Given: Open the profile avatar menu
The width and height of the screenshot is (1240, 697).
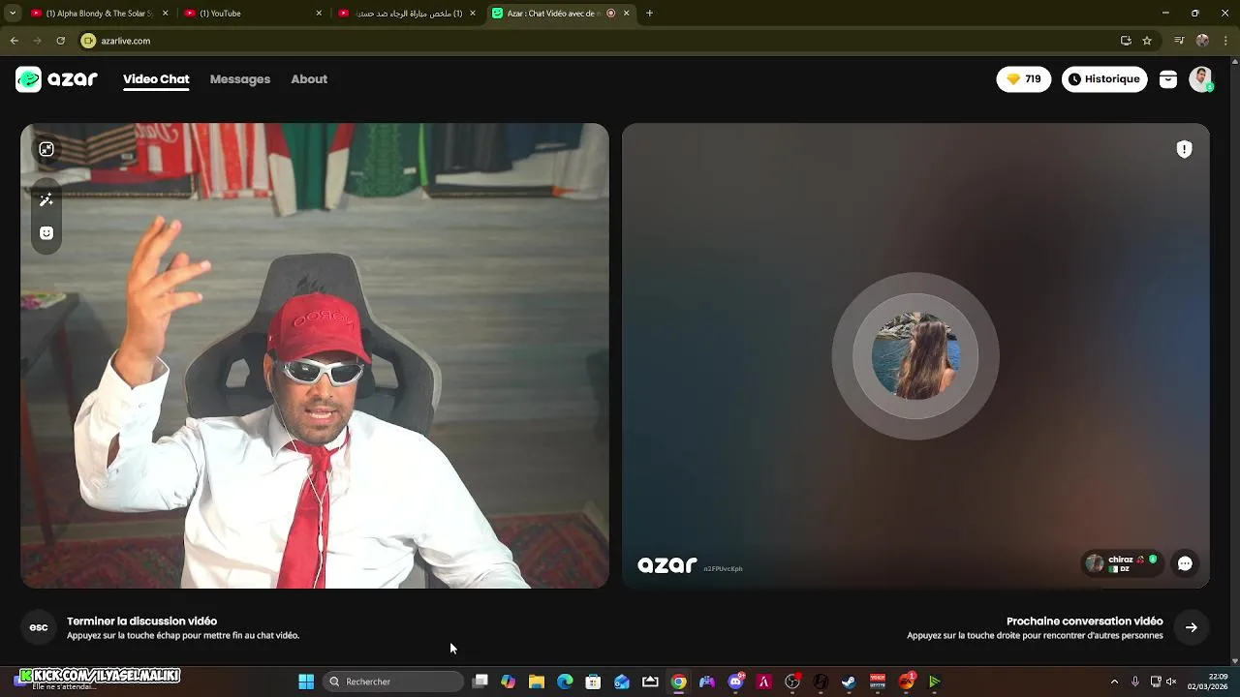Looking at the screenshot, I should pos(1201,79).
